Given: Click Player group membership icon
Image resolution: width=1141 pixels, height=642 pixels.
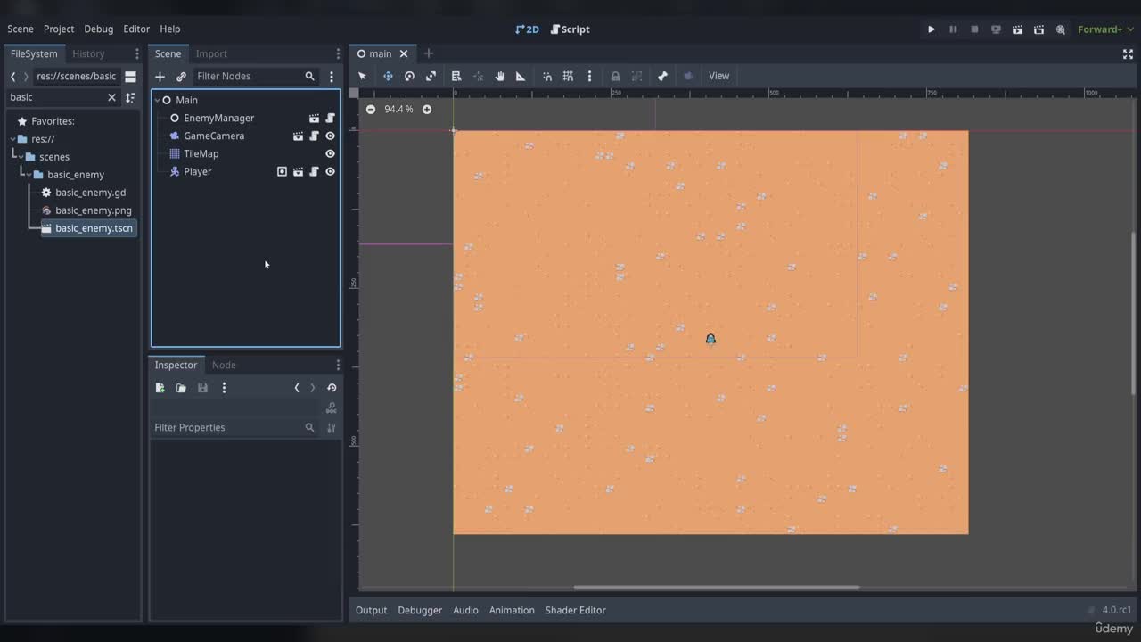Looking at the screenshot, I should (282, 171).
